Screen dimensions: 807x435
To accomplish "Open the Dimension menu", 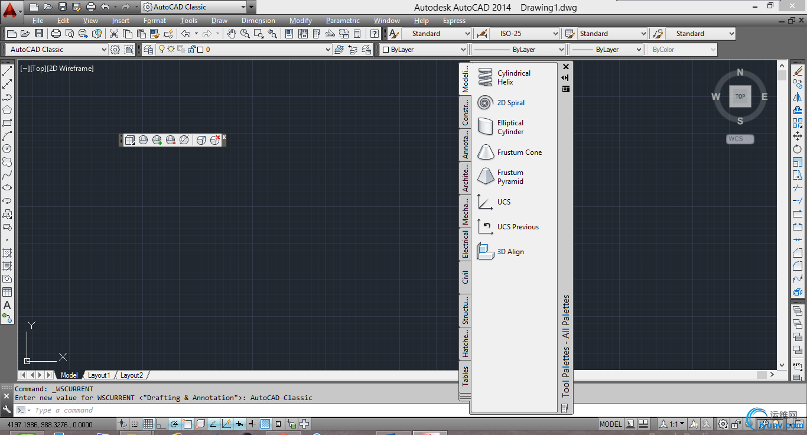I will pos(258,21).
